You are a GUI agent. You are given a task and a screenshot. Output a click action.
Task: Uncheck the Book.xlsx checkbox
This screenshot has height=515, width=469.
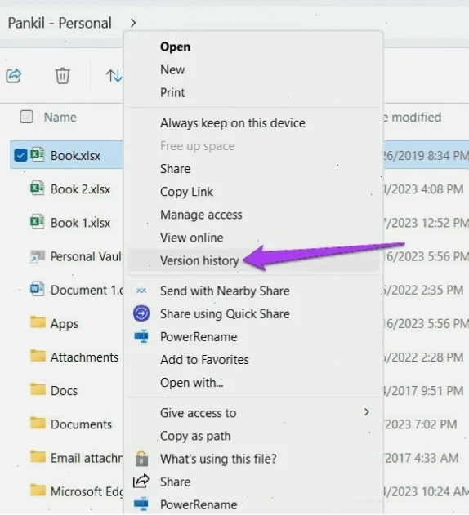tap(20, 155)
